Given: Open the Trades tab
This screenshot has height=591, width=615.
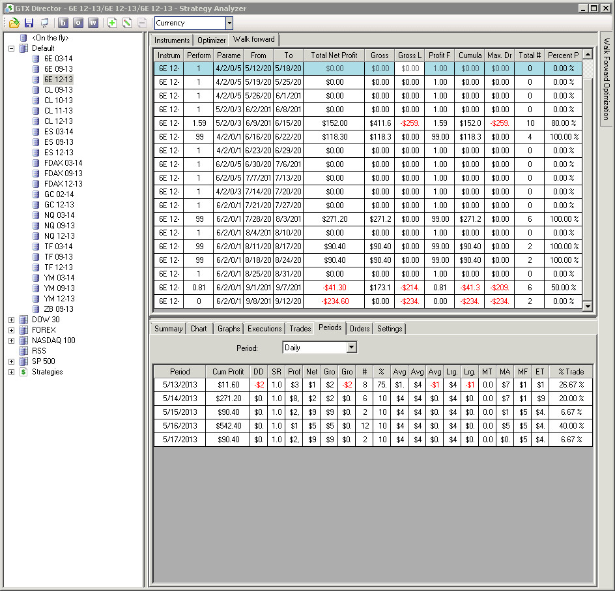Looking at the screenshot, I should coord(300,329).
